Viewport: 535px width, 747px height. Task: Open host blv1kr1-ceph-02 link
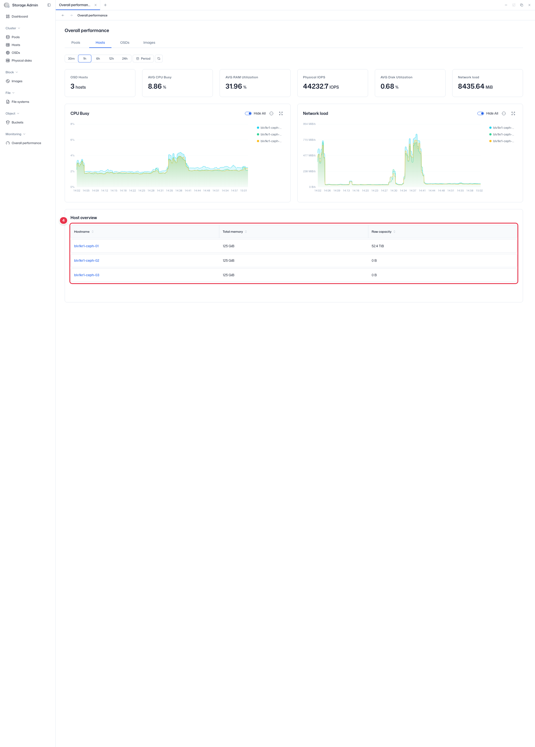coord(87,261)
